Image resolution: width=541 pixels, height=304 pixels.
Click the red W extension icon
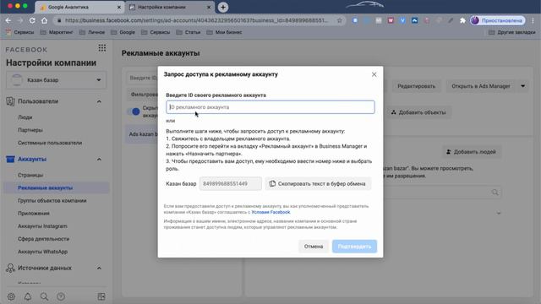pyautogui.click(x=391, y=20)
